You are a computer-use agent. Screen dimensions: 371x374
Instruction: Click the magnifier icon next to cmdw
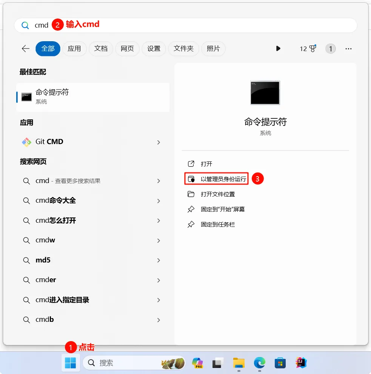tap(26, 241)
